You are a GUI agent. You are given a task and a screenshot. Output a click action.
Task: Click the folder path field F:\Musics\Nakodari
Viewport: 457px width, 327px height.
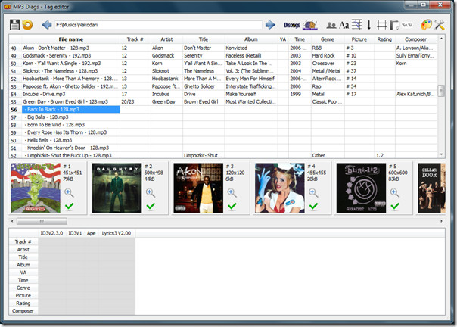158,25
